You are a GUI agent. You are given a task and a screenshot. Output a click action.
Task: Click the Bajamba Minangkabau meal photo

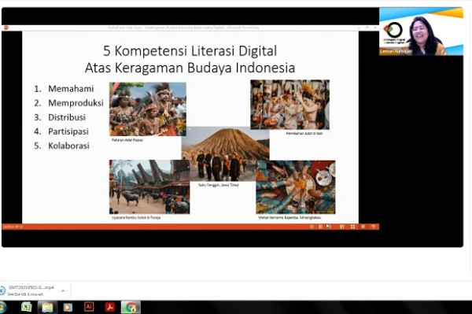pos(296,187)
